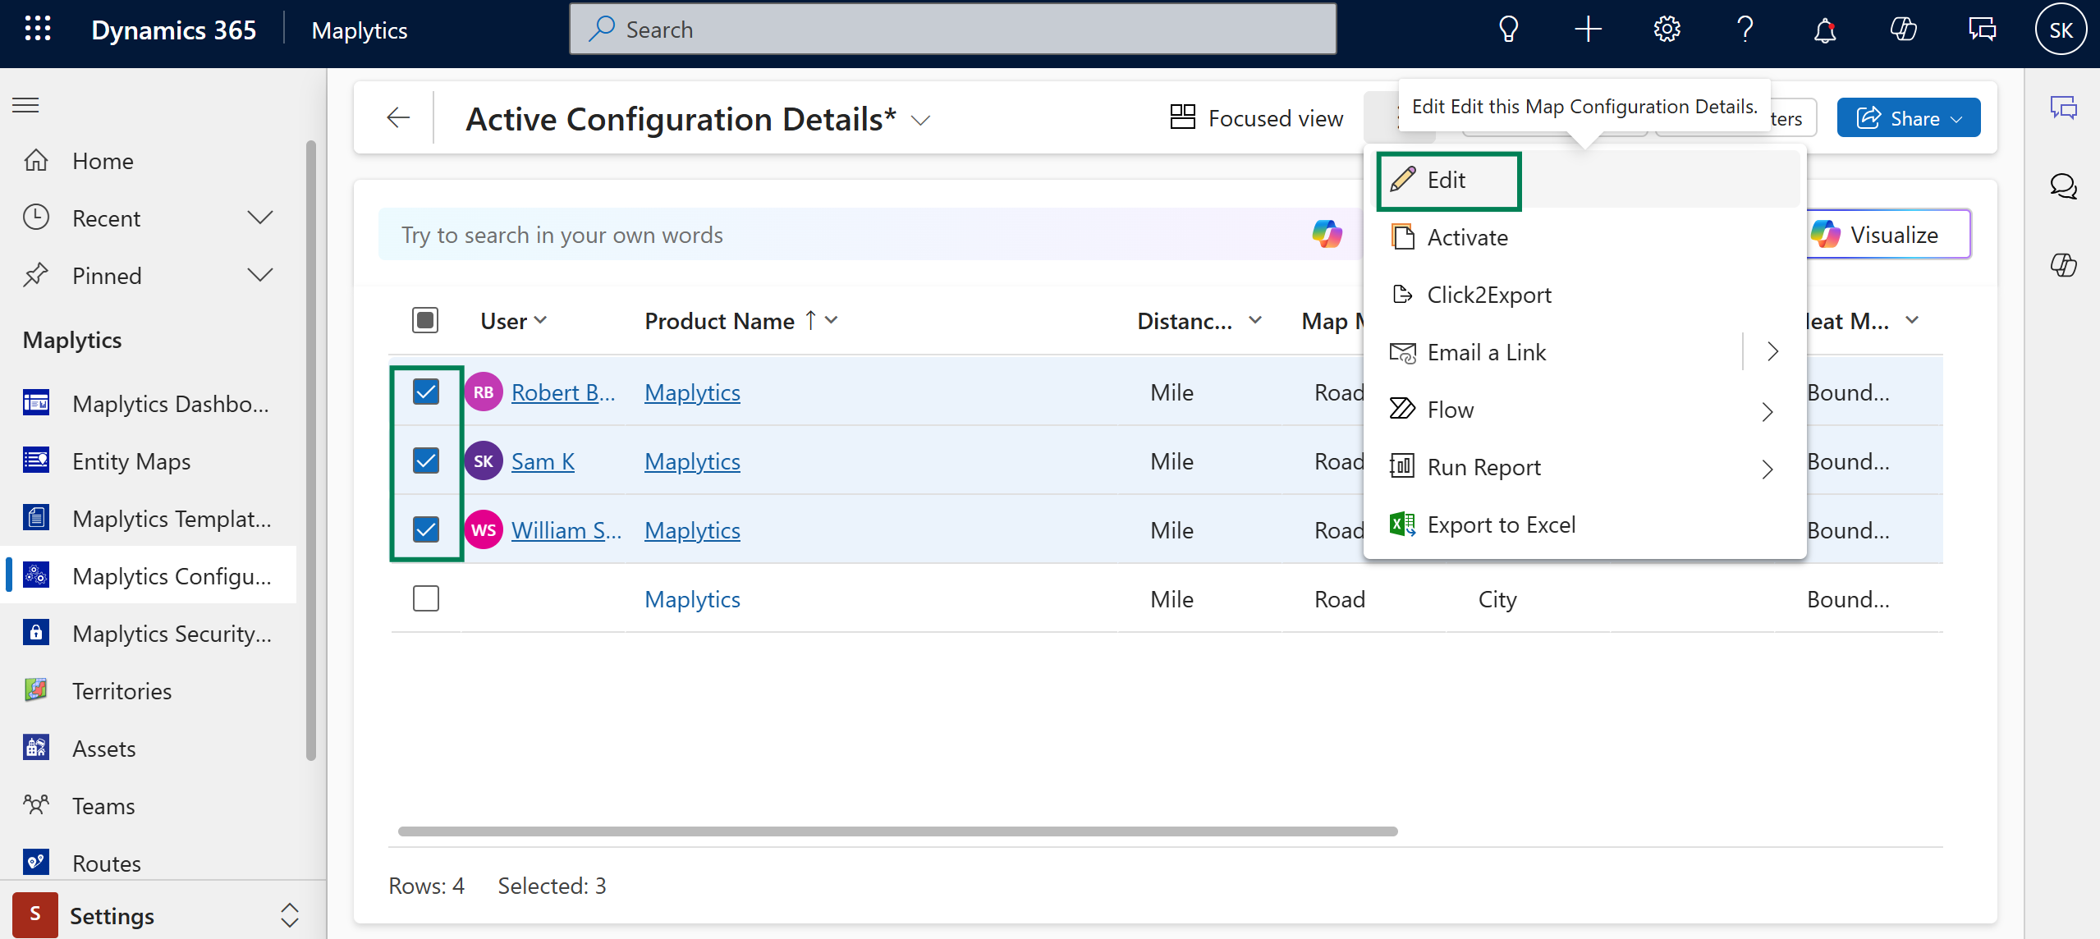Viewport: 2100px width, 939px height.
Task: Open the Distance column dropdown
Action: [x=1255, y=320]
